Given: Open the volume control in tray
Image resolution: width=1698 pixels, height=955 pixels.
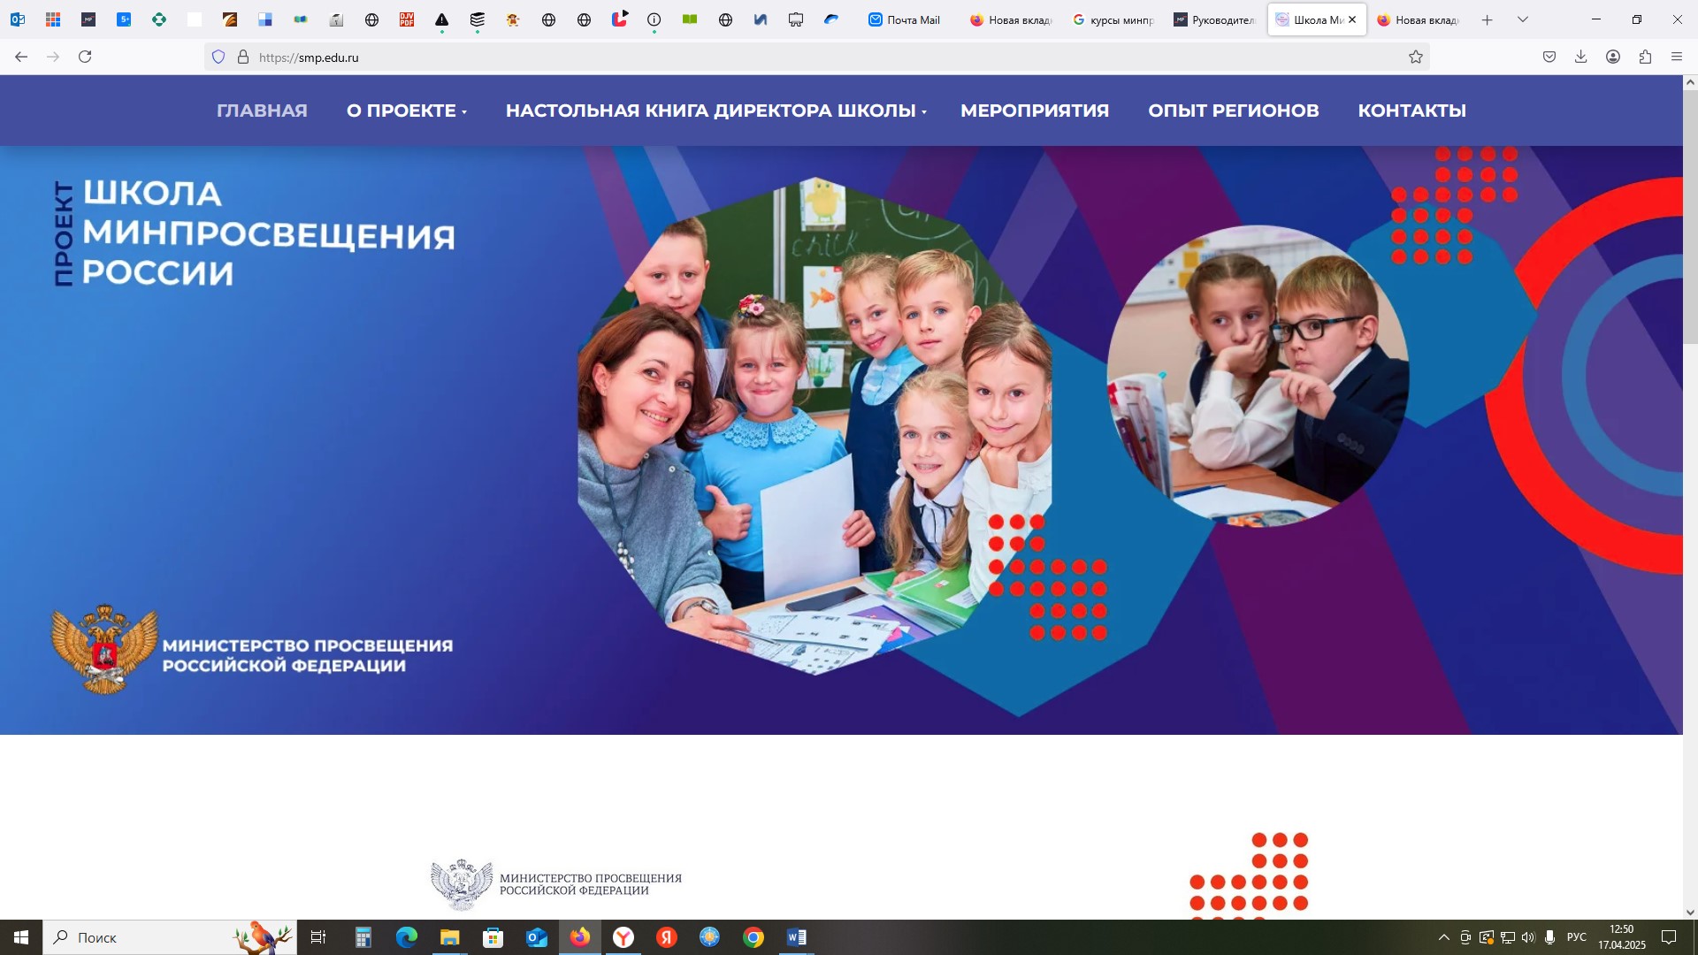Looking at the screenshot, I should (1528, 937).
